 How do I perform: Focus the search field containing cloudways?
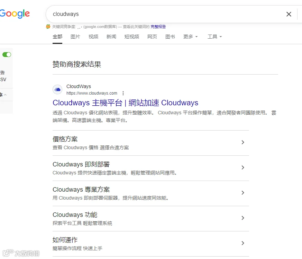pyautogui.click(x=167, y=14)
